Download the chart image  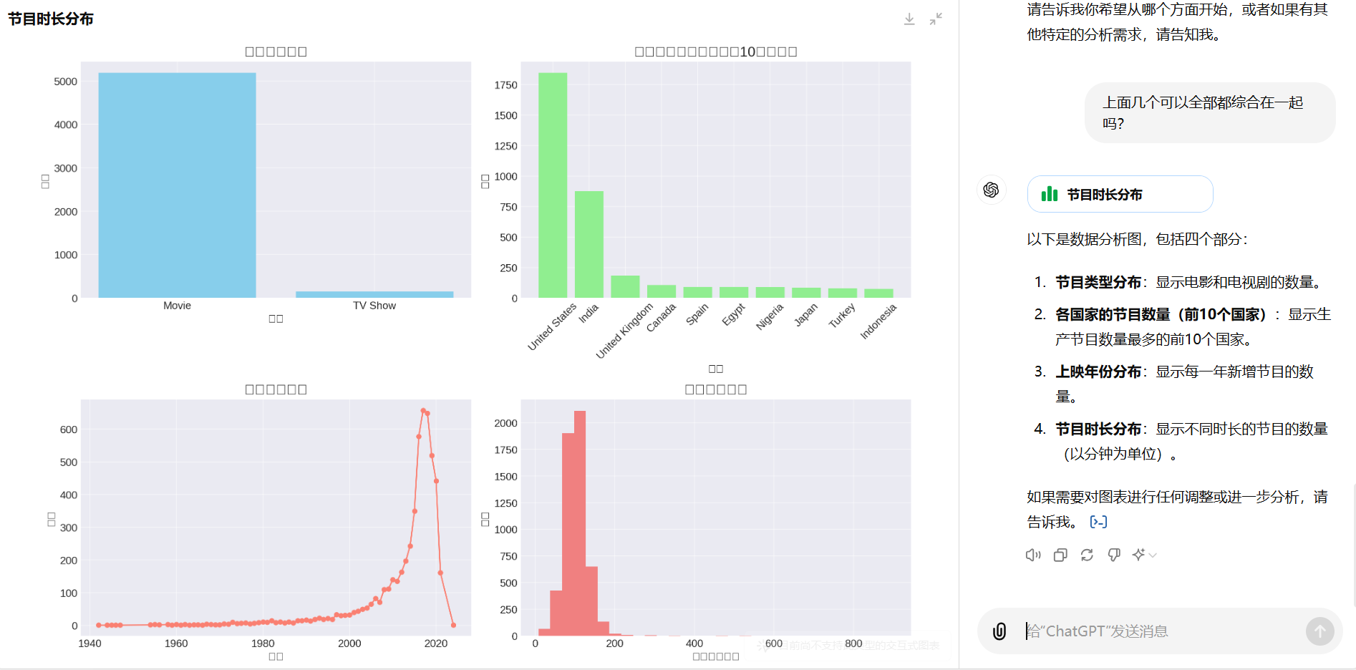[x=909, y=19]
